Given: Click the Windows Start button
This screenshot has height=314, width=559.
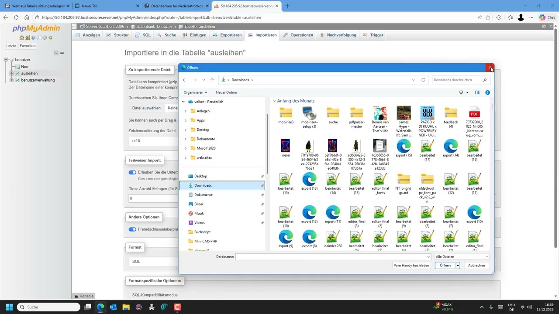Looking at the screenshot, I should pyautogui.click(x=9, y=307).
